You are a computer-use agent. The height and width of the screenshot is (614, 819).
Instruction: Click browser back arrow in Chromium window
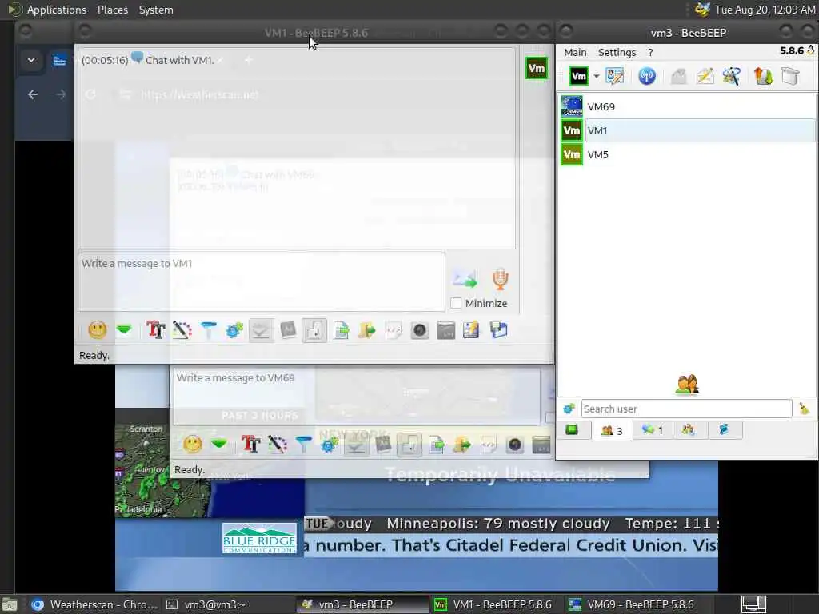click(33, 94)
